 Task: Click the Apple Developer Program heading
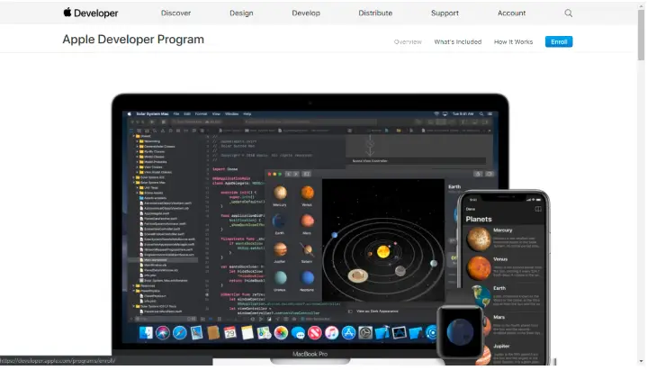[x=133, y=40]
